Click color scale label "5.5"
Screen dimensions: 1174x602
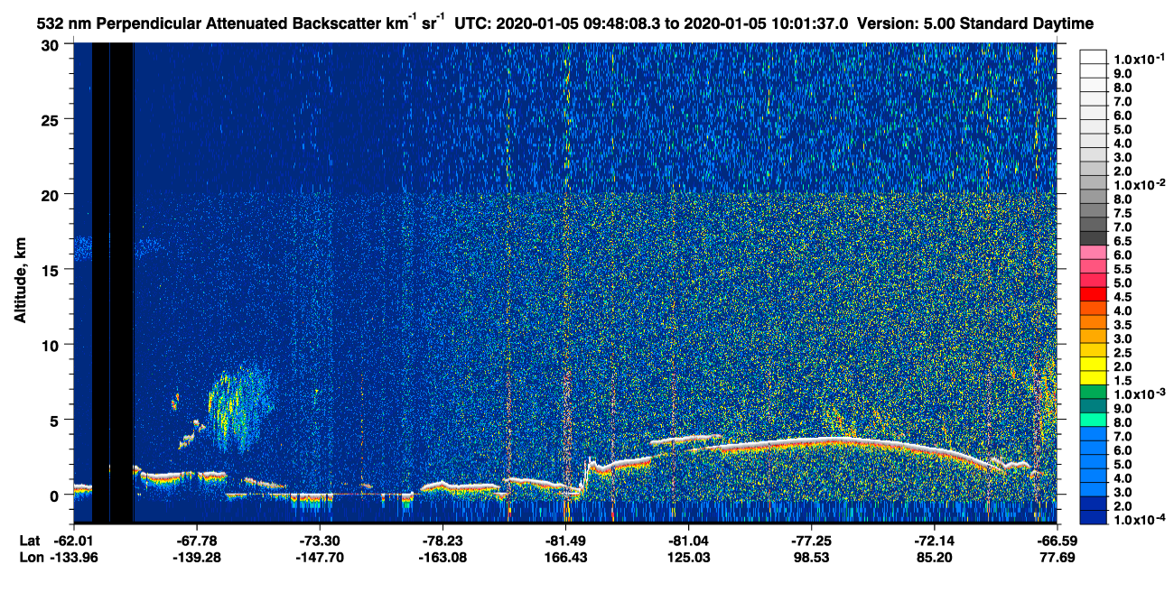pyautogui.click(x=1123, y=269)
